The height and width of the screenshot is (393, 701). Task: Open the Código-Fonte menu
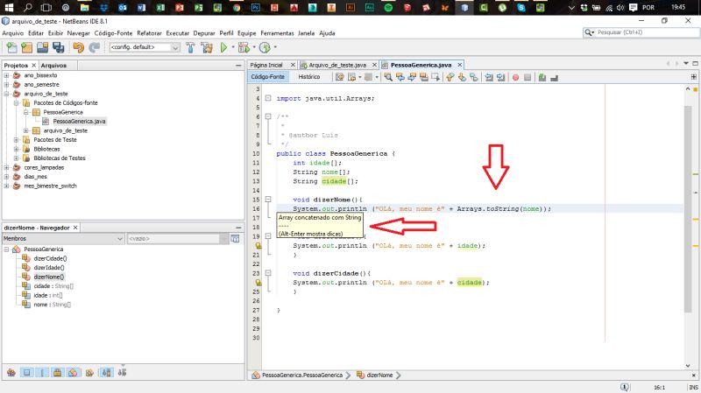113,33
